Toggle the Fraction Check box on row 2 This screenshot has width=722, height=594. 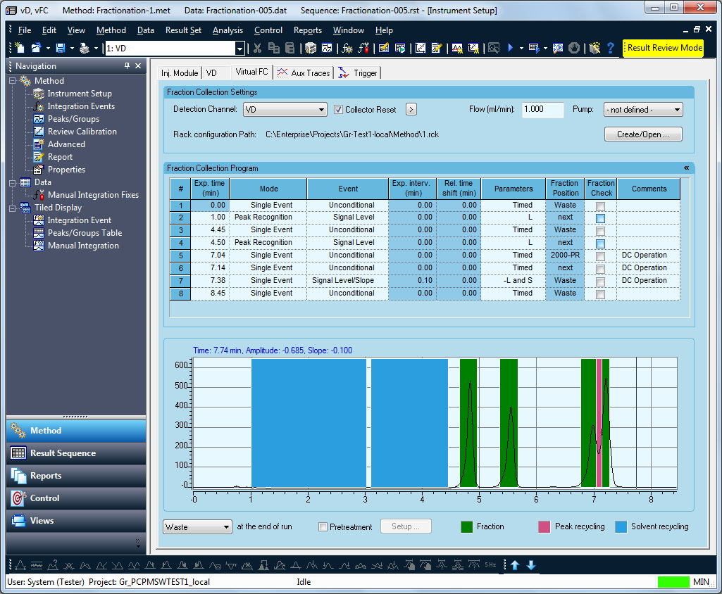(599, 217)
